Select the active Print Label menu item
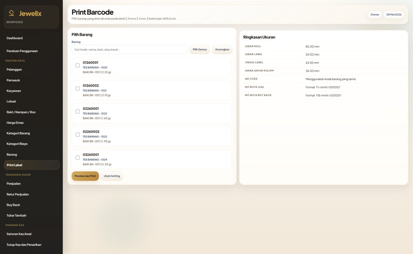Viewport: 413px width, 254px height. point(31,165)
